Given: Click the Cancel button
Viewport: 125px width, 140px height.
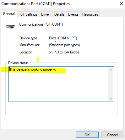Looking at the screenshot, I should click(112, 135).
